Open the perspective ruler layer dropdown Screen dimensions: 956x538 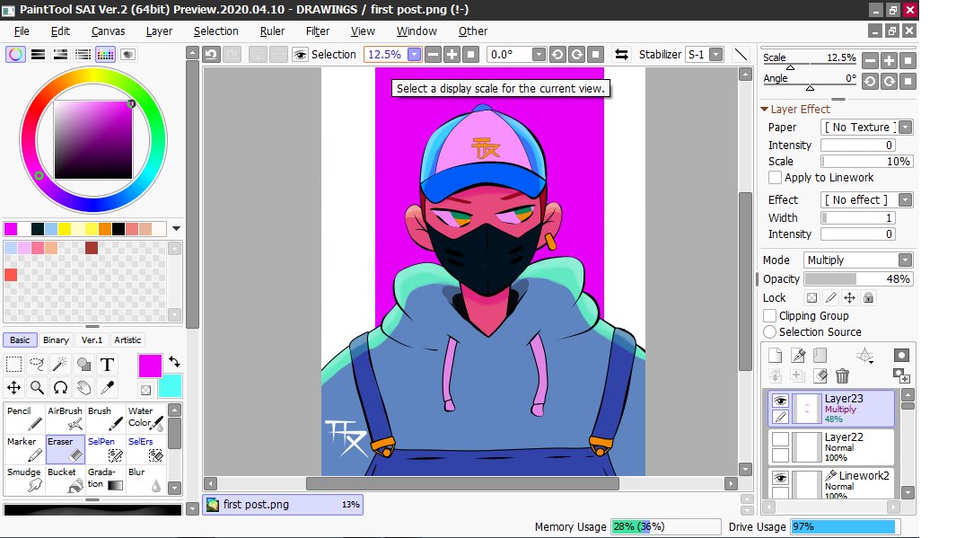point(865,356)
